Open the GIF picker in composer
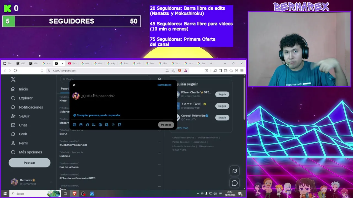 click(81, 125)
